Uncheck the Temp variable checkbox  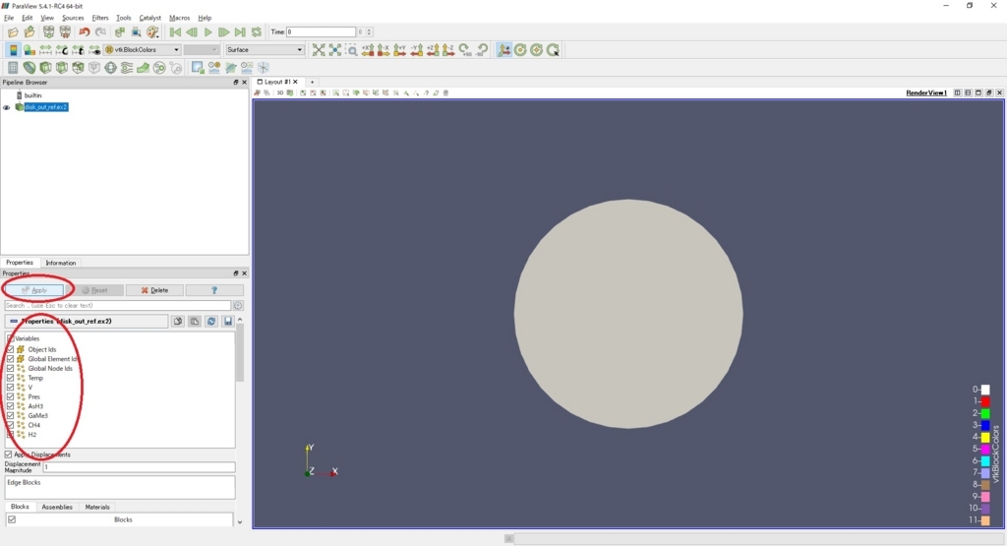pos(10,378)
